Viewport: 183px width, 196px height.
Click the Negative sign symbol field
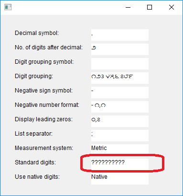click(120, 92)
